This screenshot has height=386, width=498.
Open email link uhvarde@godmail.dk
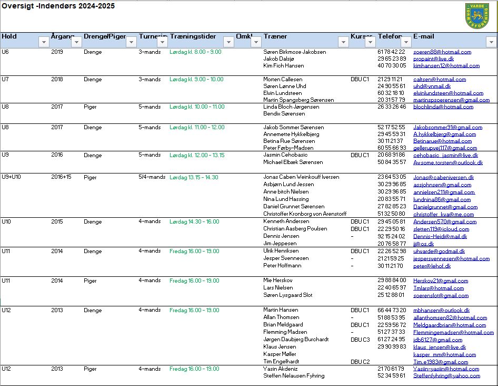pos(439,252)
